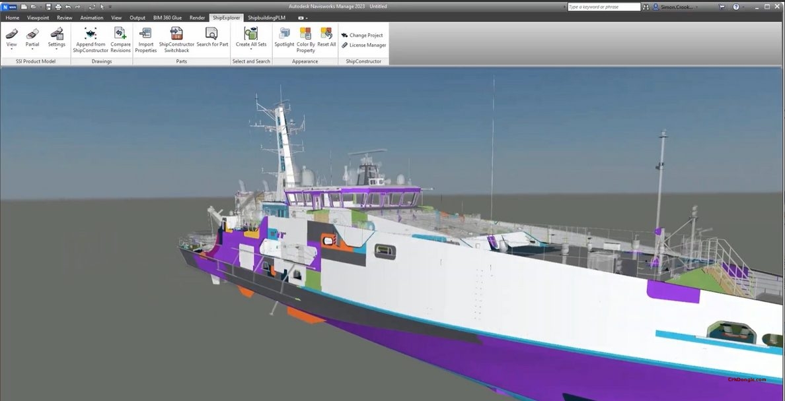785x401 pixels.
Task: Click the Drawings panel title
Action: tap(102, 61)
